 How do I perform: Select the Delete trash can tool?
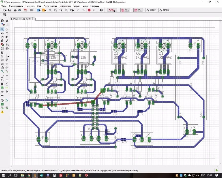pos(2,41)
